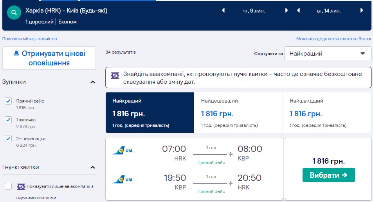
Task: Click the bell icon for price alerts
Action: pyautogui.click(x=16, y=54)
